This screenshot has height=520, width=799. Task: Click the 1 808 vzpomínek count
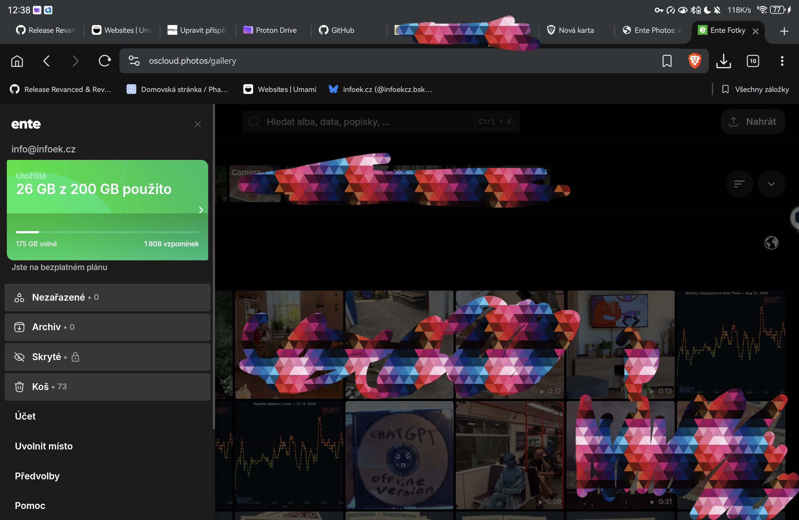point(171,244)
